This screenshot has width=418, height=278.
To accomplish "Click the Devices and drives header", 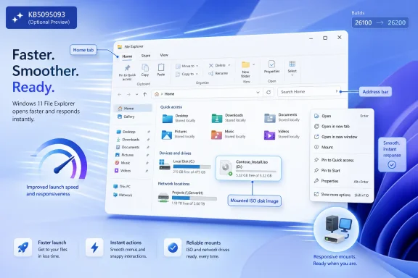I will pyautogui.click(x=175, y=153).
